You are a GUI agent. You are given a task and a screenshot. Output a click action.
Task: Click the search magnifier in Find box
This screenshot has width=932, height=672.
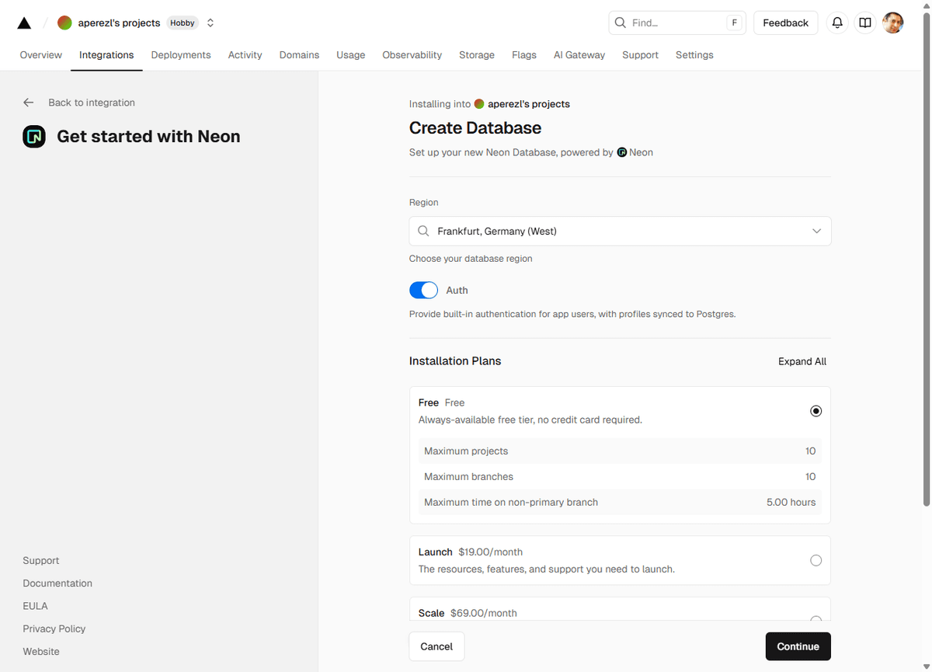[621, 23]
